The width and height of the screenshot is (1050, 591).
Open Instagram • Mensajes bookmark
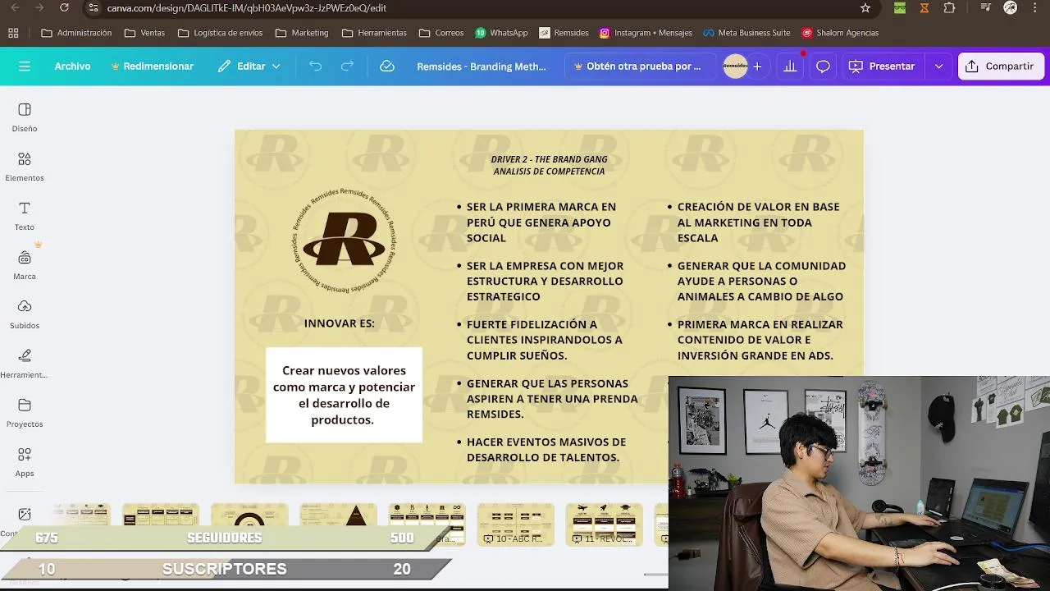pyautogui.click(x=646, y=33)
